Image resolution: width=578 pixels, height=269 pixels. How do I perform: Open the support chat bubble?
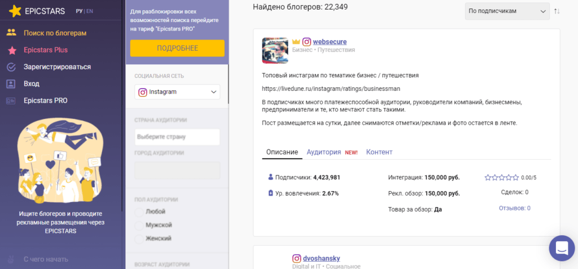[561, 248]
